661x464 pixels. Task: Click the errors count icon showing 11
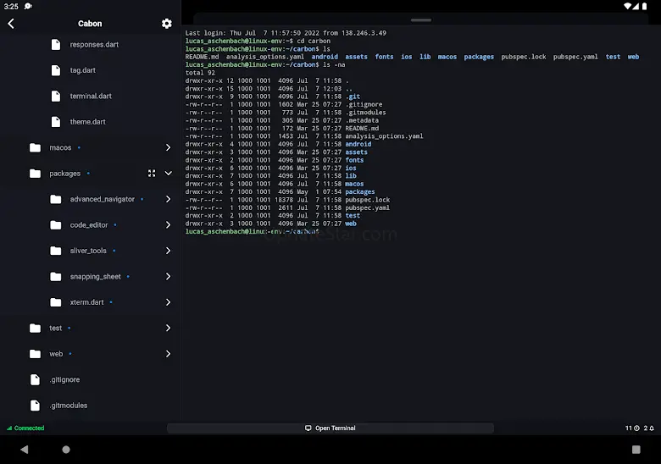(x=636, y=428)
